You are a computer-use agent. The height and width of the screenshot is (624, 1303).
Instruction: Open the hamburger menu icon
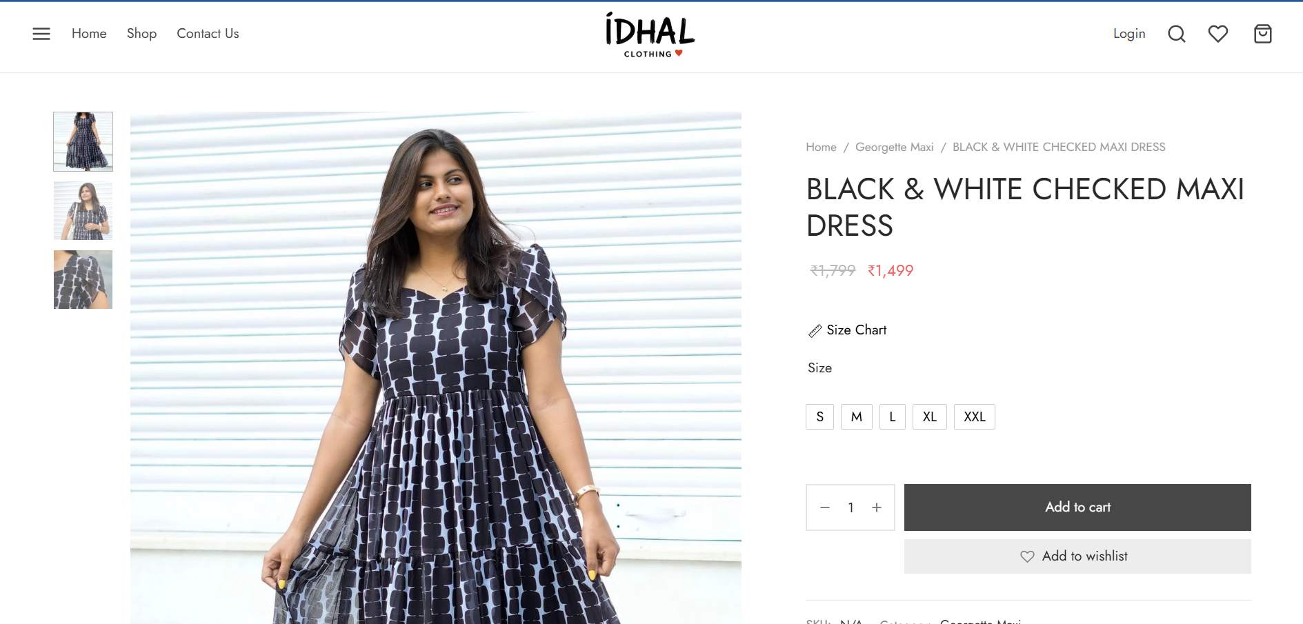click(x=41, y=34)
